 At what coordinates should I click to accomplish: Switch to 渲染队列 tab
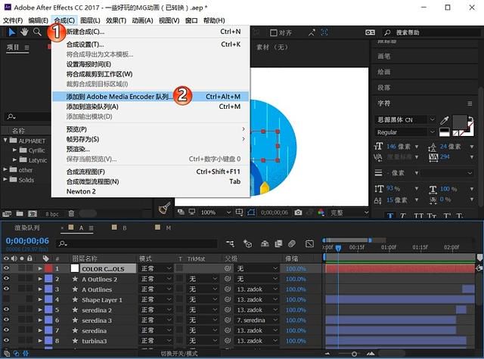[27, 228]
